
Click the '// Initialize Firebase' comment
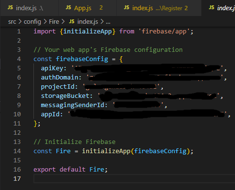75,142
